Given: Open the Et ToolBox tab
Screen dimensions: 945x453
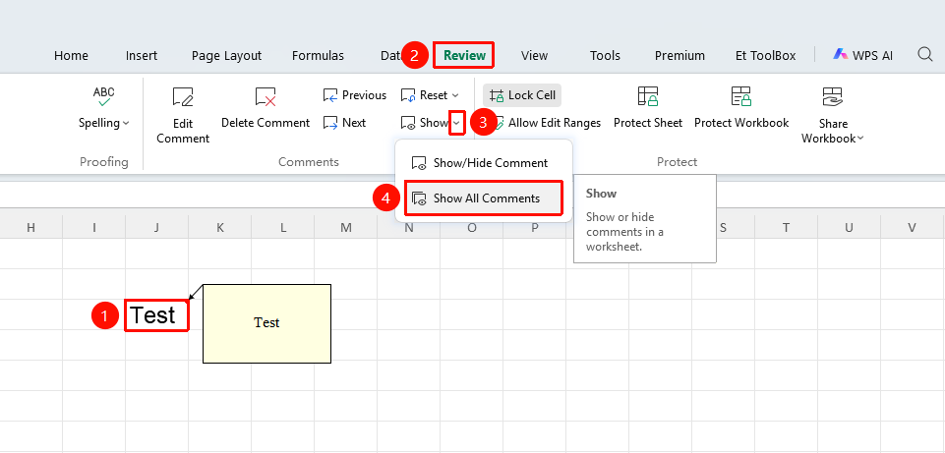Looking at the screenshot, I should [765, 55].
